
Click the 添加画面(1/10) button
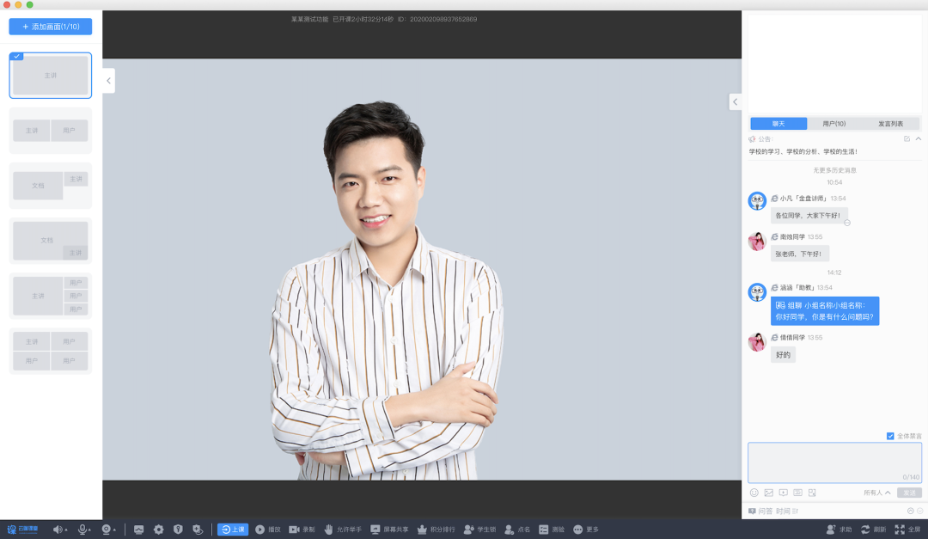pyautogui.click(x=51, y=27)
